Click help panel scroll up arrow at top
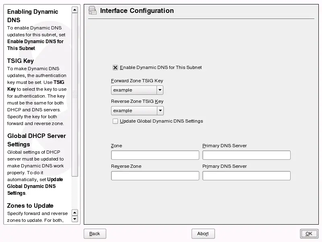 [x=74, y=9]
